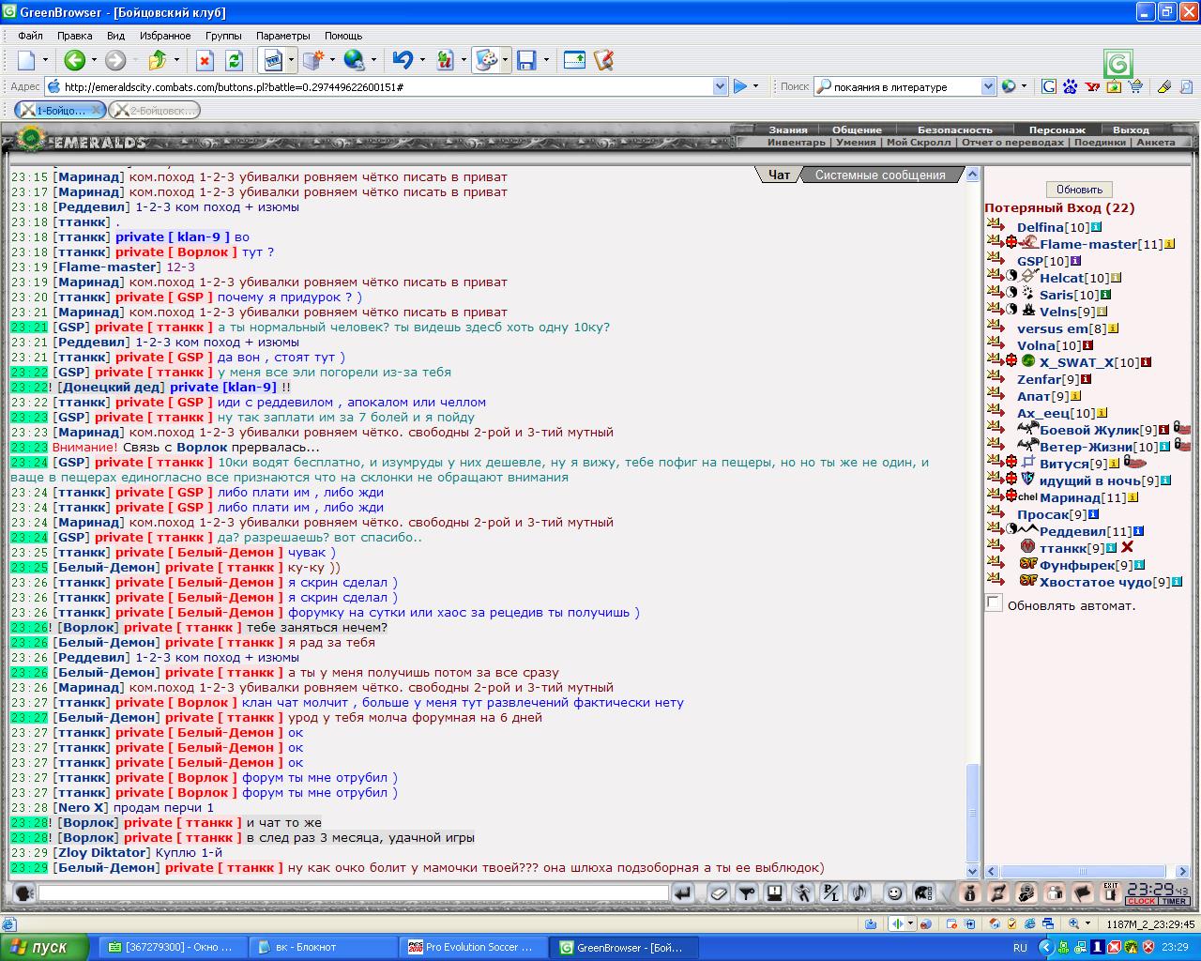The image size is (1201, 961).
Task: Click the Windows 'пуск' Start button
Action: [45, 947]
